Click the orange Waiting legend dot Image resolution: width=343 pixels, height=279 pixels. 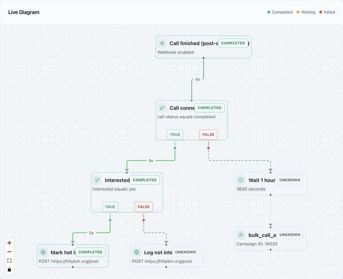pyautogui.click(x=298, y=12)
